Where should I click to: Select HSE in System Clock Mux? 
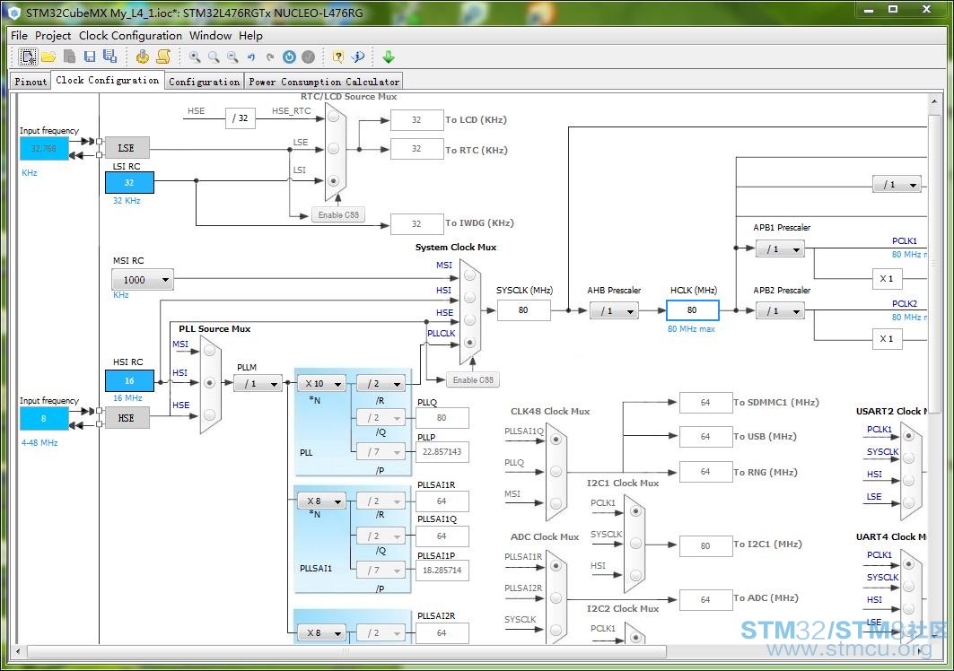click(469, 319)
